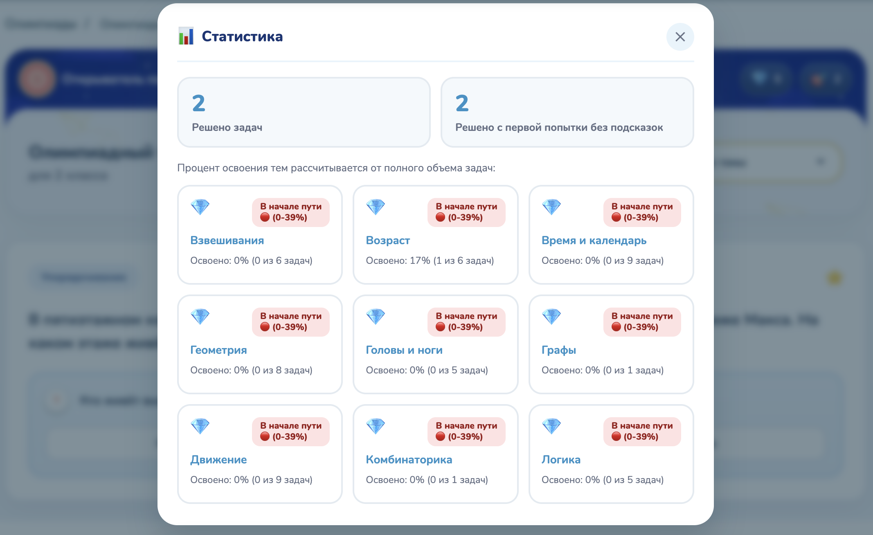Click В начале пути badge on Возраст
Screen dimensions: 873x535
[466, 212]
